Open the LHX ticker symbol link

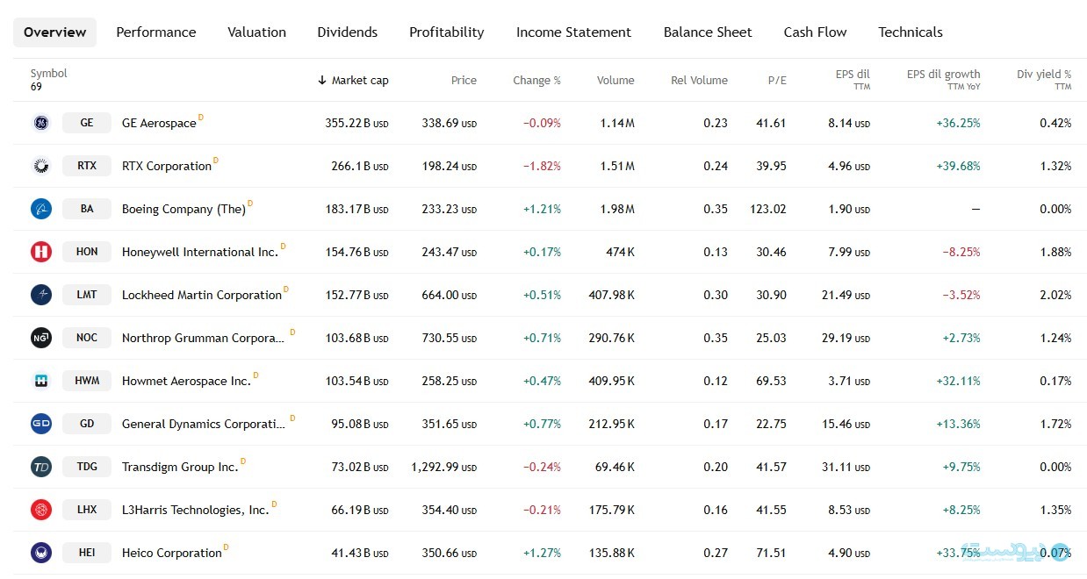coord(87,510)
